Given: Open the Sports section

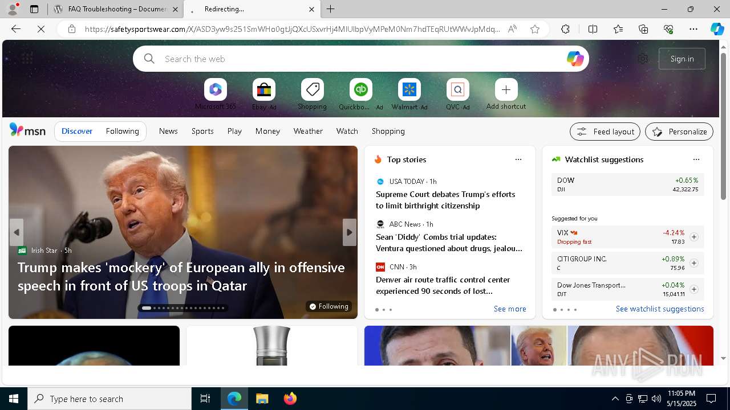Looking at the screenshot, I should (x=202, y=131).
